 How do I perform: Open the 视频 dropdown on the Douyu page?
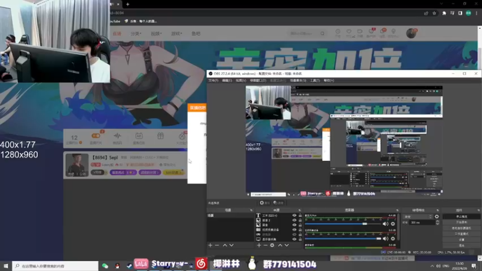[156, 34]
